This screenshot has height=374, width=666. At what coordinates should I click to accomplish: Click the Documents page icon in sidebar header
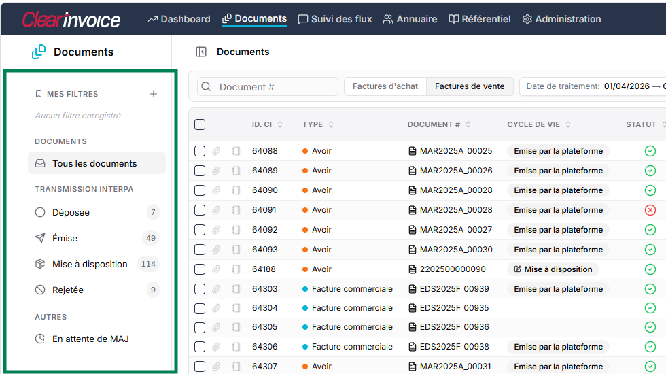[39, 52]
